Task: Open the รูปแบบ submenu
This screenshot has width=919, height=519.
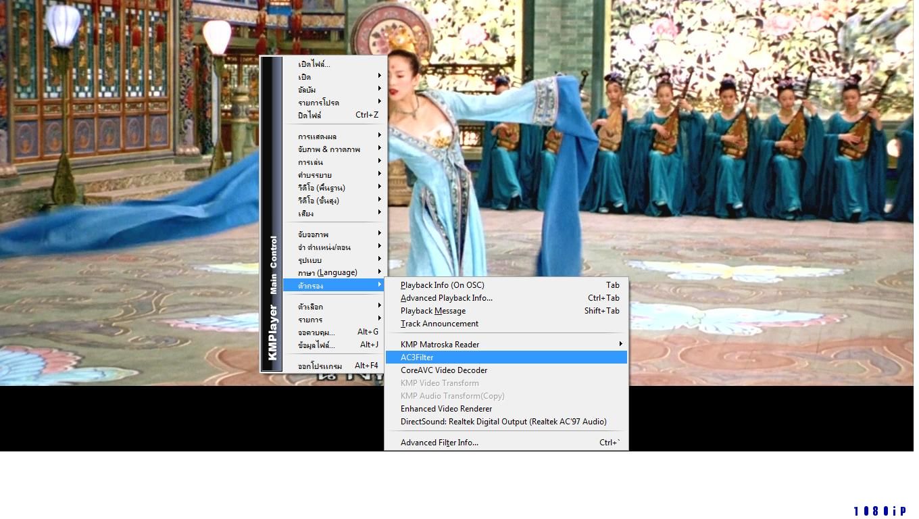Action: tap(334, 259)
